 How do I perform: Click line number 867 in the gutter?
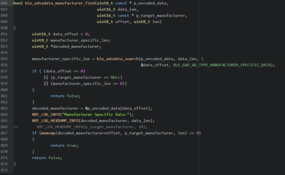coord(4,133)
